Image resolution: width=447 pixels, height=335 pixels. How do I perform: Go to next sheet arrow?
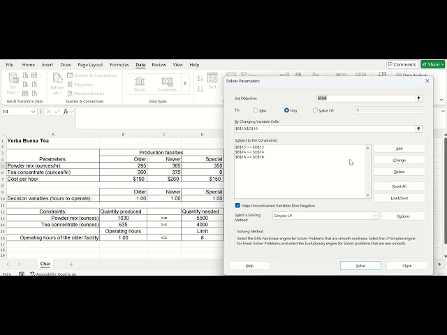[x=19, y=264]
